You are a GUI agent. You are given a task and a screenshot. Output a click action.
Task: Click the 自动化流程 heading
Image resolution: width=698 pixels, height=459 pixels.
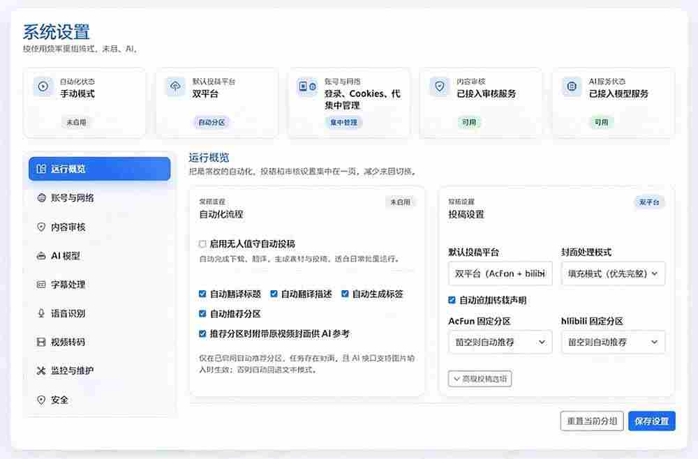point(221,214)
